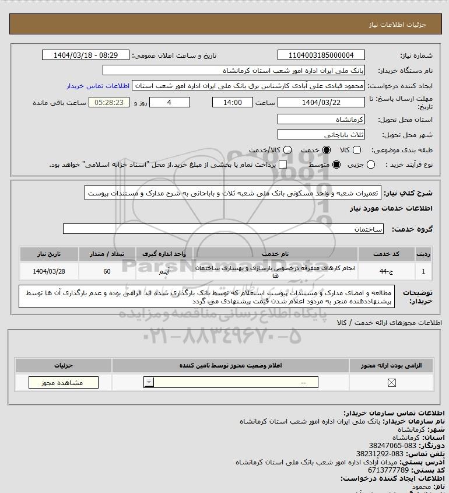The image size is (449, 493).
Task: Click the واحد اندازه گیری column header
Action: [x=164, y=254]
